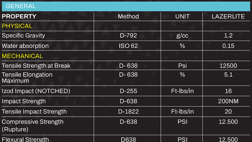Select the Tensile Elongation Maximum label
Image resolution: width=252 pixels, height=142 pixels.
(x=27, y=78)
